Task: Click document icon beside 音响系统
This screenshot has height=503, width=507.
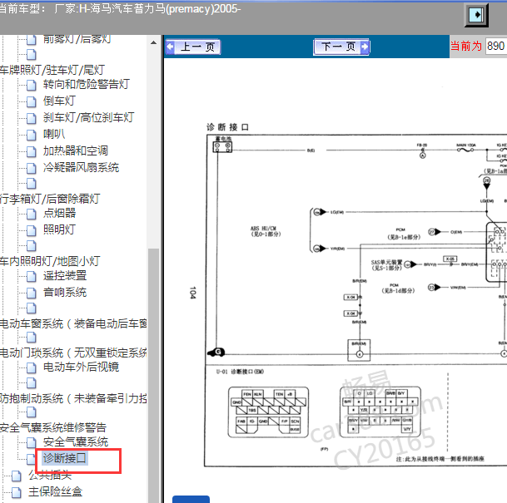Action: [32, 293]
